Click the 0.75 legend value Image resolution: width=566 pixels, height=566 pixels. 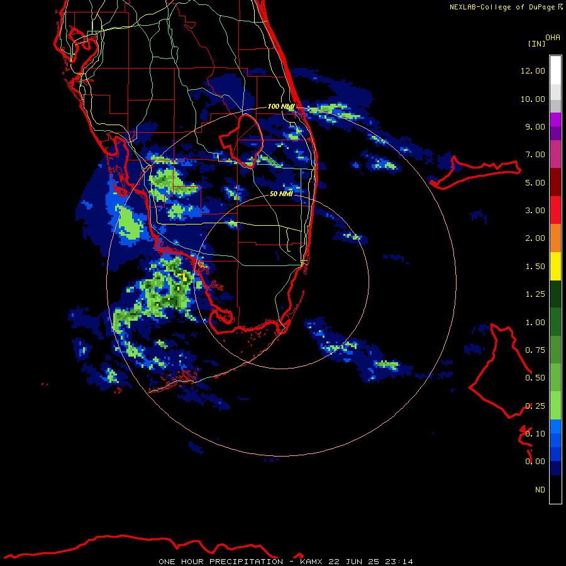535,350
